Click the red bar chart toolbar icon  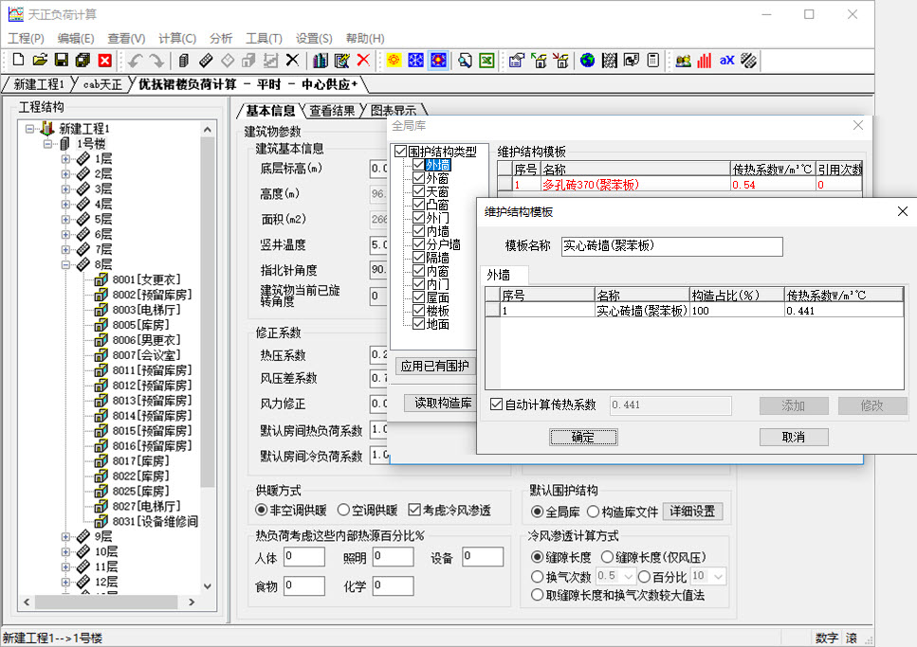coord(705,61)
